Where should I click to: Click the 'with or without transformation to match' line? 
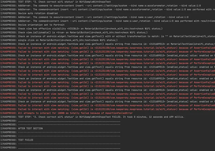(x=107, y=36)
